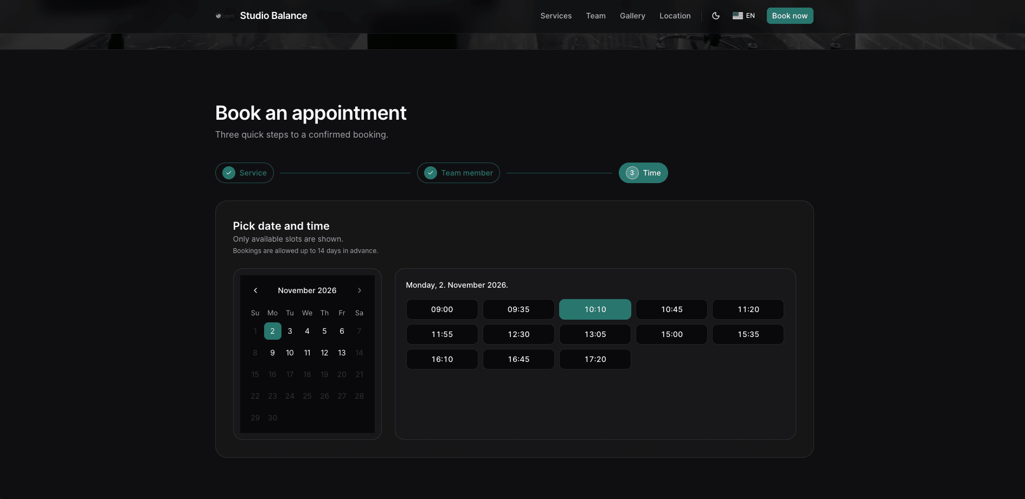Open the EN language selector

click(x=744, y=16)
